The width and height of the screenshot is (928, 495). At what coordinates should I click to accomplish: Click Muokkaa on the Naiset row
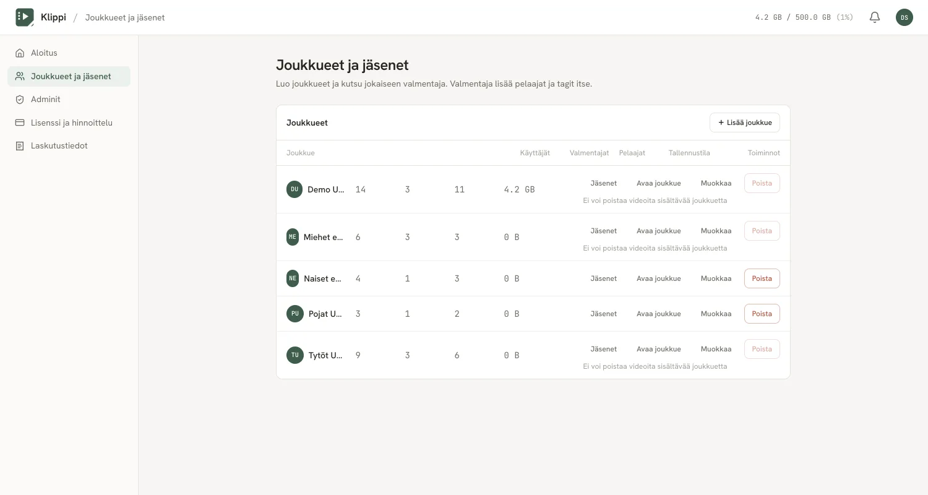pos(716,278)
